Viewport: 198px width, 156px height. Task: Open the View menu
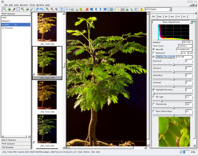[x=16, y=5]
